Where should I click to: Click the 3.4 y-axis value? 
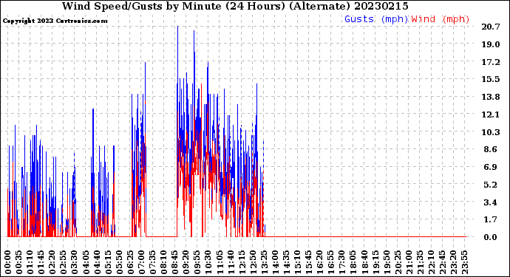click(x=491, y=202)
